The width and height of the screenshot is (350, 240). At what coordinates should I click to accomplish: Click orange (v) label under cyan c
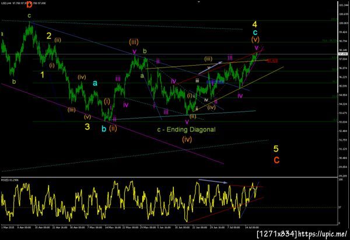click(255, 40)
